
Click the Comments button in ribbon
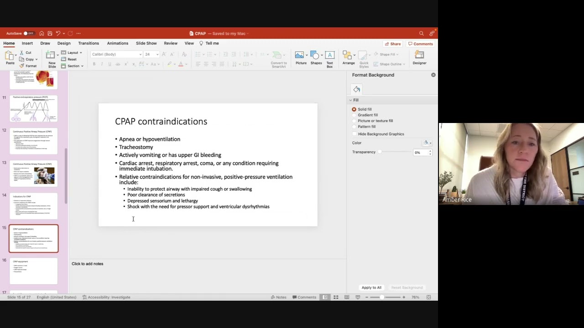(x=421, y=44)
